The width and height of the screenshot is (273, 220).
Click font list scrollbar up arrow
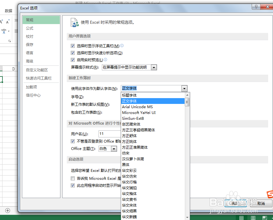(x=187, y=95)
